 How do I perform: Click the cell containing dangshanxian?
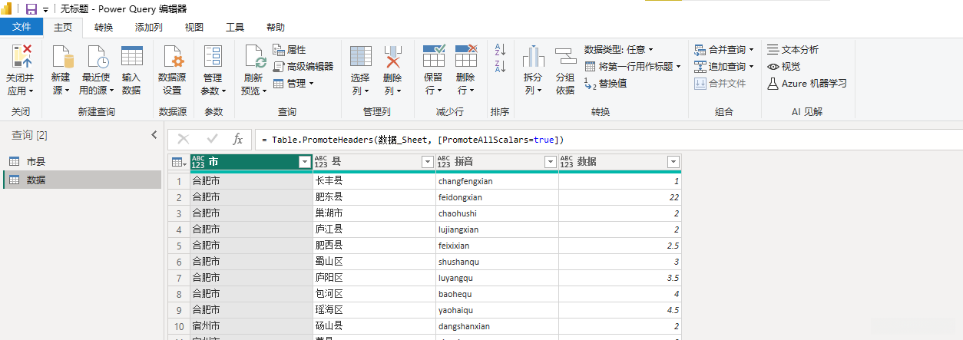click(497, 326)
